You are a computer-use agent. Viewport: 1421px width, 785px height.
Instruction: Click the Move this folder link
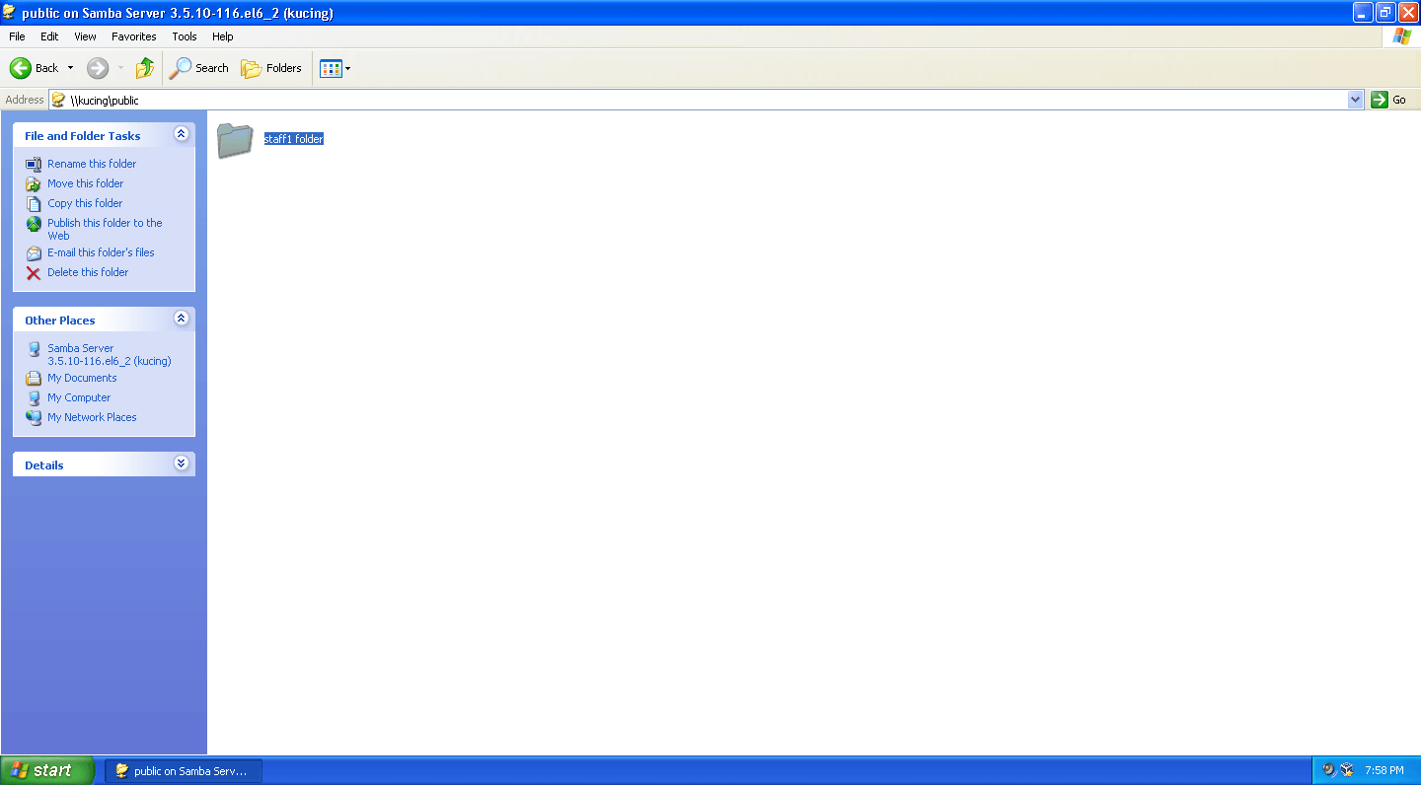[x=86, y=183]
